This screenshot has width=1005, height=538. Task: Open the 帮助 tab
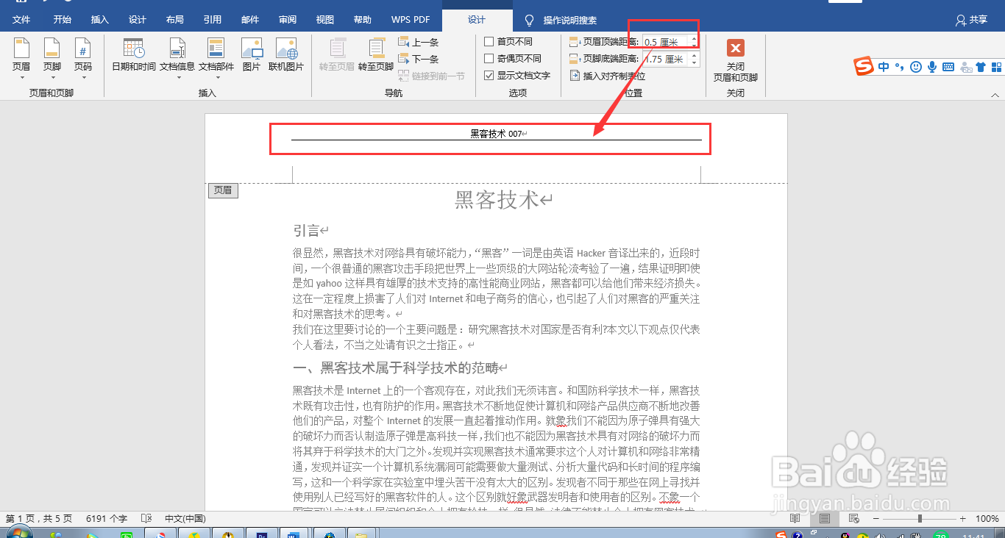362,20
